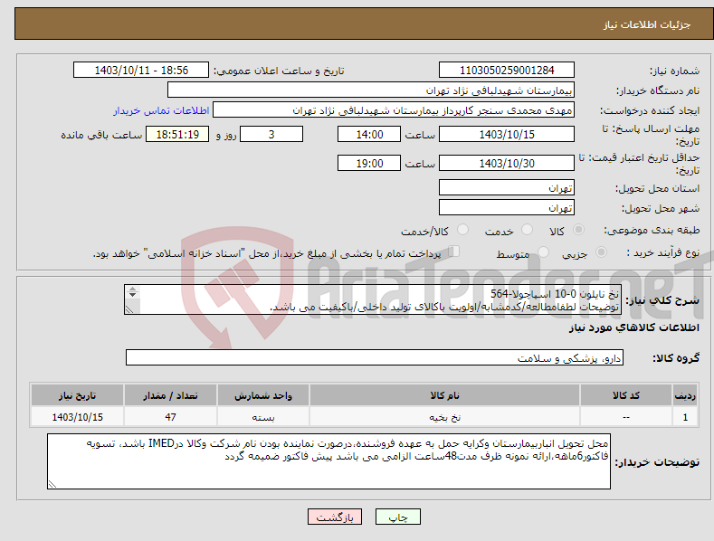Screen dimensions: 714x541
Task: Click the کد کالا column header
Action: pyautogui.click(x=626, y=395)
